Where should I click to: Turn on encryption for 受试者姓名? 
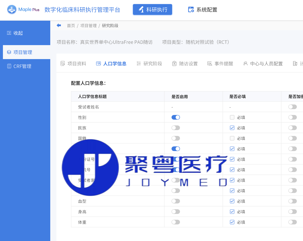tap(292, 107)
